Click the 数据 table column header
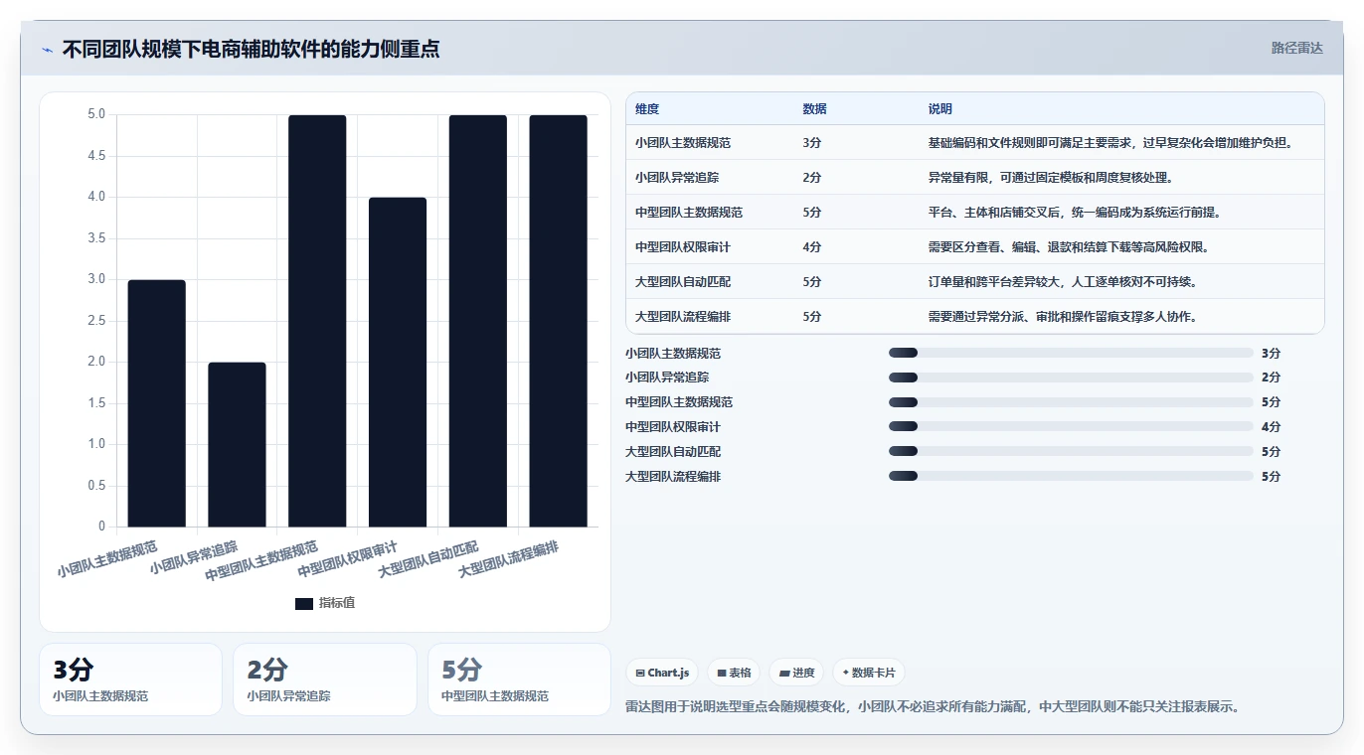The width and height of the screenshot is (1364, 755). pos(814,109)
